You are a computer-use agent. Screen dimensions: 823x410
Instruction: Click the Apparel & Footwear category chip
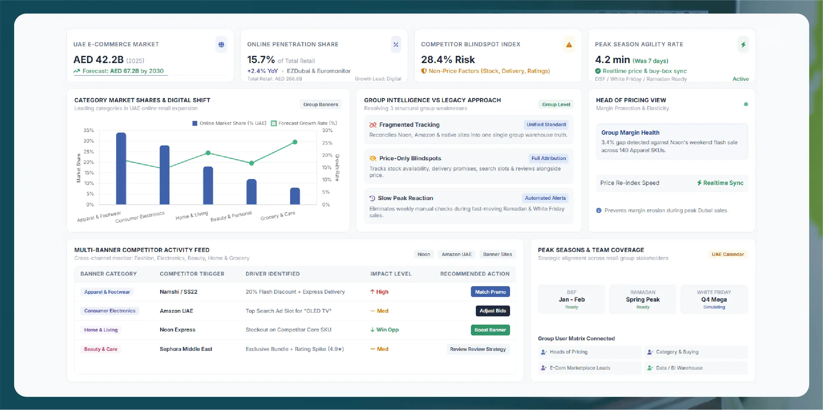[107, 292]
